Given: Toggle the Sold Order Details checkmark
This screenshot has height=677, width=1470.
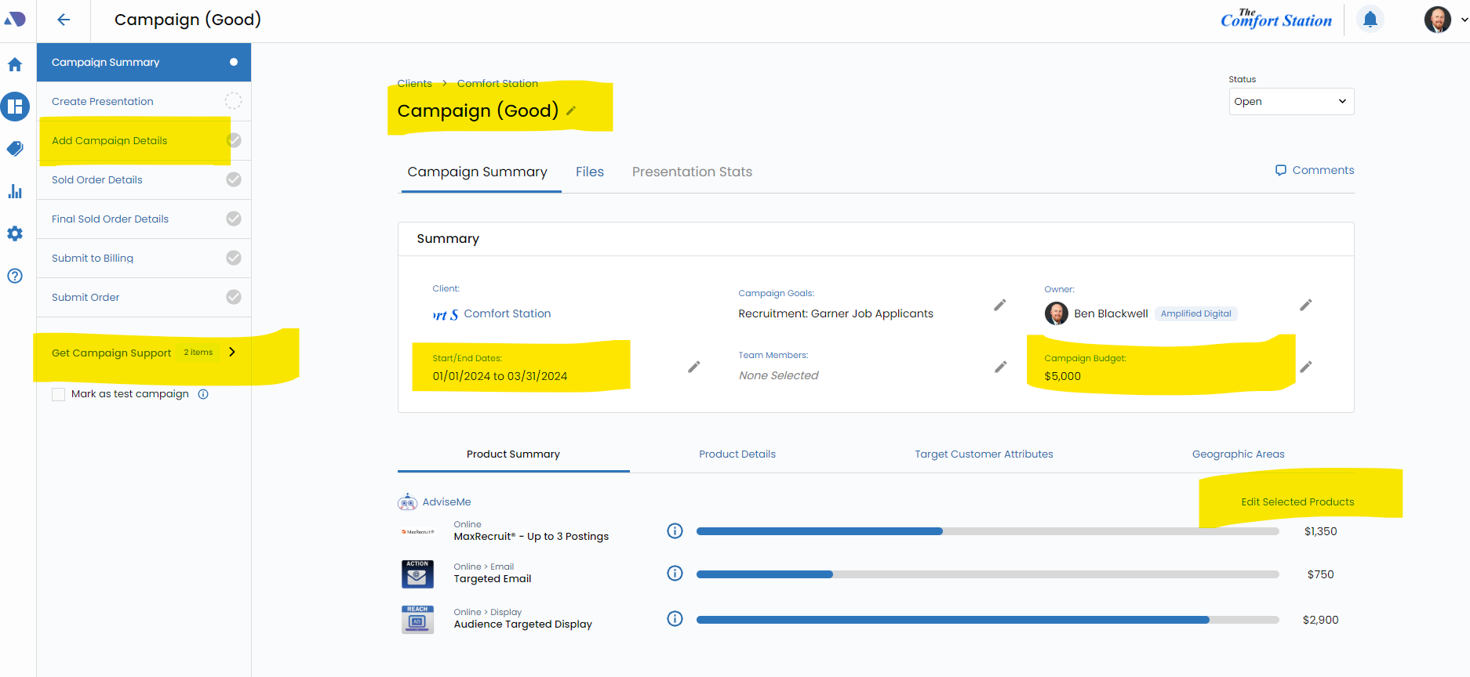Looking at the screenshot, I should [233, 179].
